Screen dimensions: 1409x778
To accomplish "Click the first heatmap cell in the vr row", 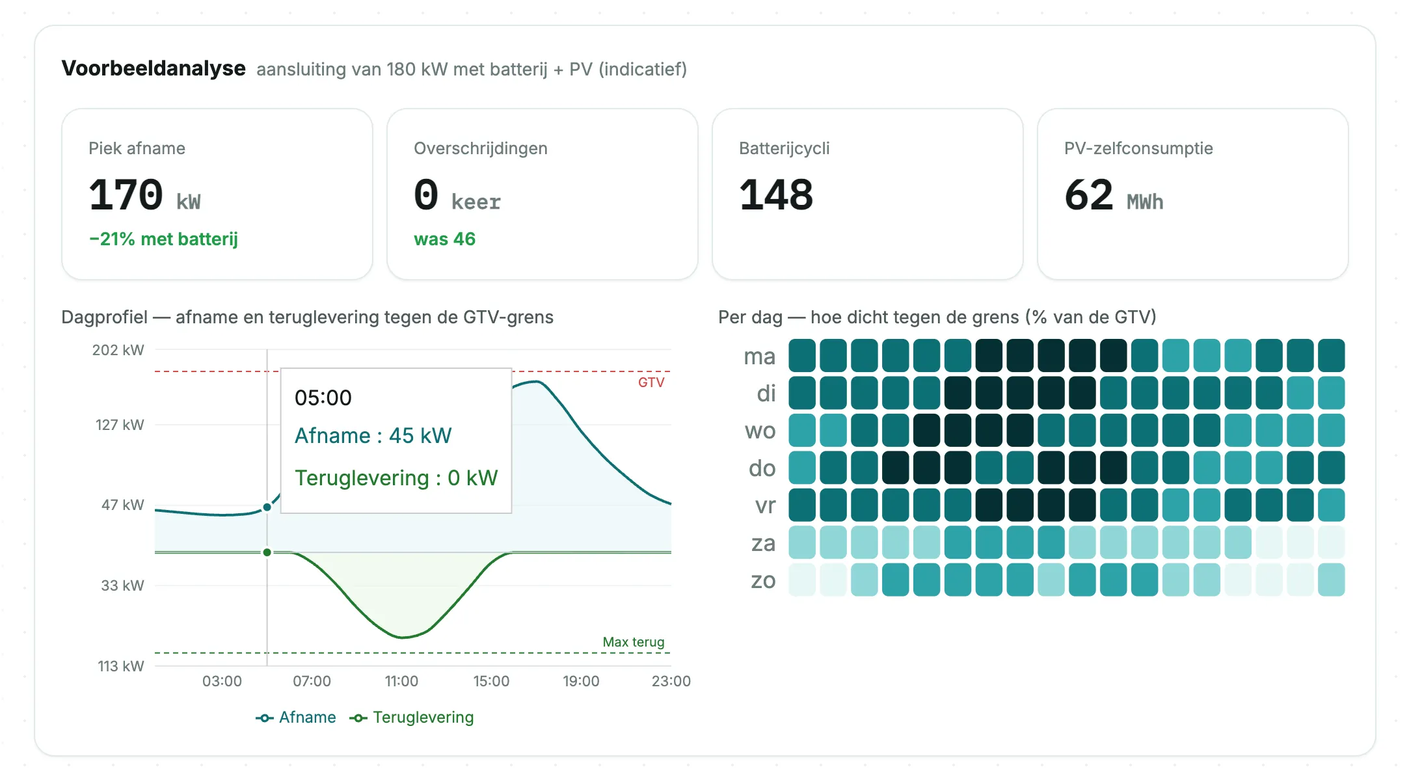I will click(802, 505).
